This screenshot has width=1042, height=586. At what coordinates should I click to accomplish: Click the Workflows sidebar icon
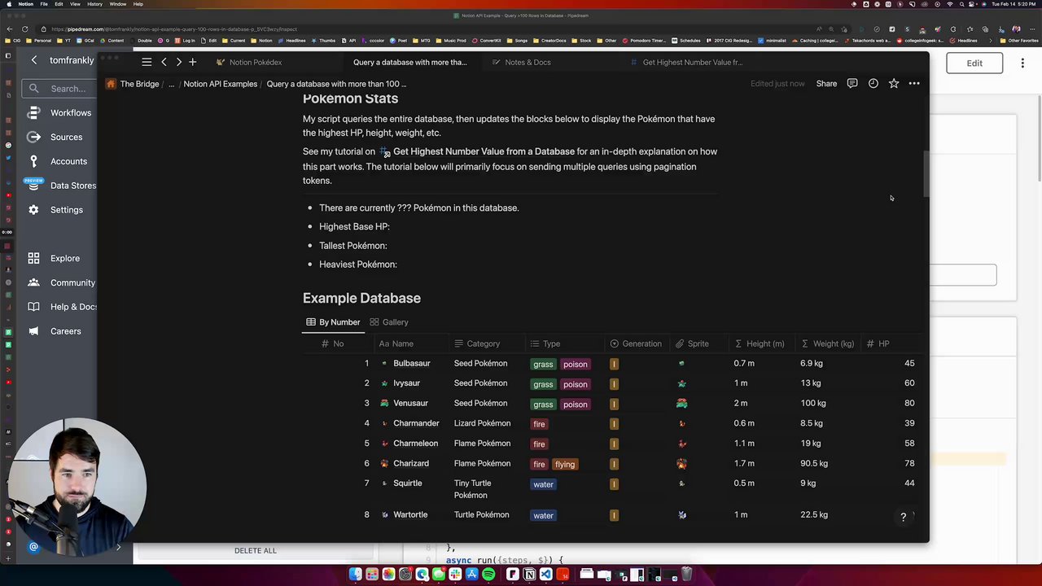point(33,112)
